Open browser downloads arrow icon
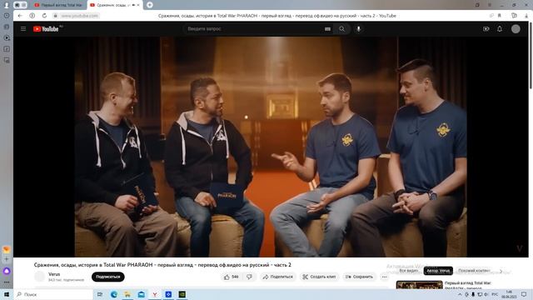This screenshot has width=533, height=300. (x=526, y=16)
